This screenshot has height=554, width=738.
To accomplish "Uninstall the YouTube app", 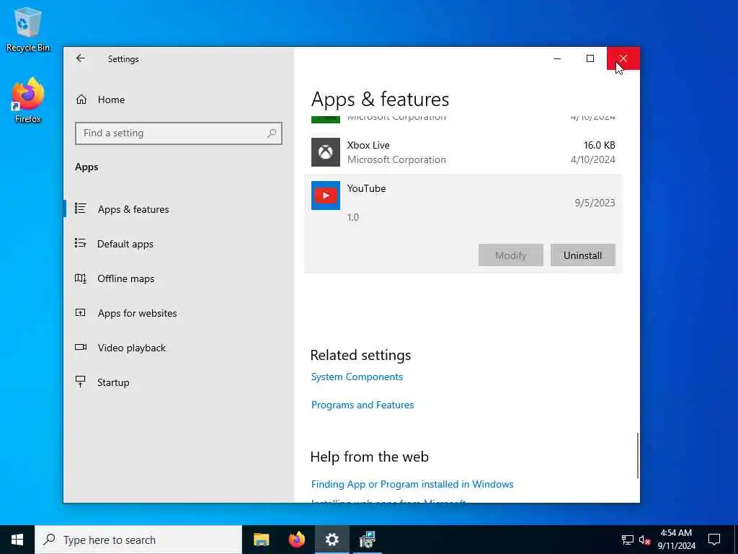I will point(582,255).
